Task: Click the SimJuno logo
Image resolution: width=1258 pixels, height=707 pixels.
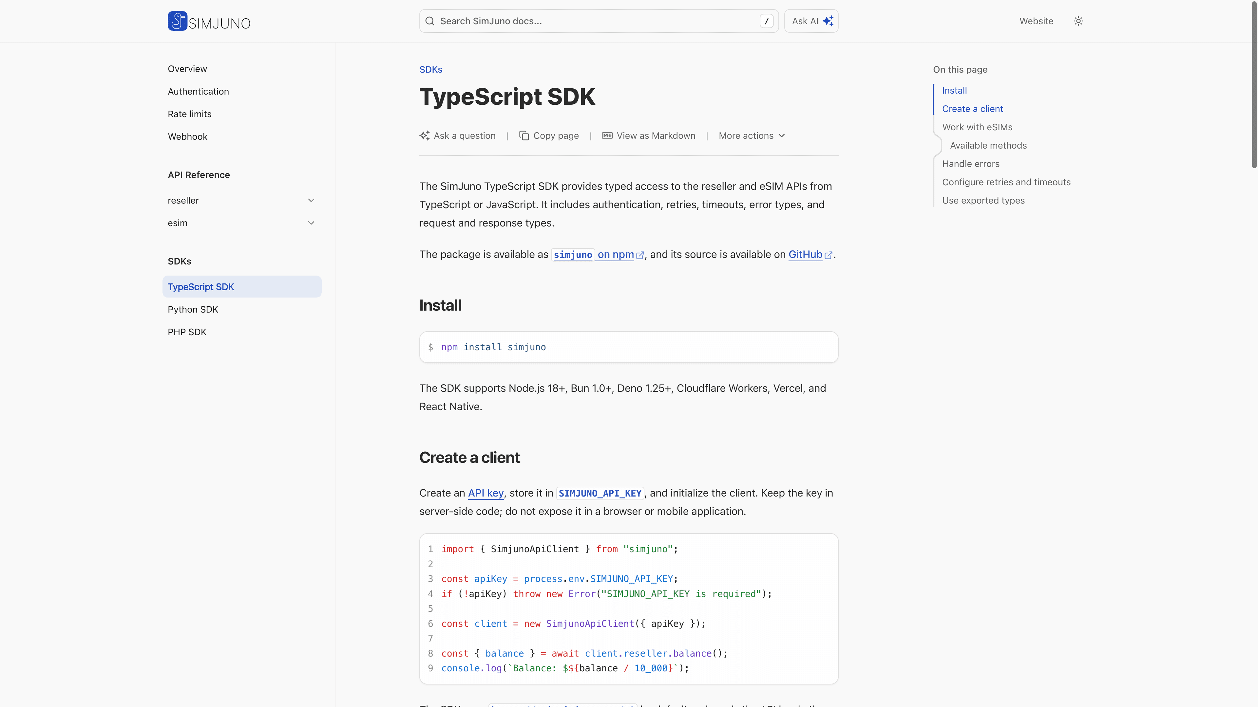Action: (209, 21)
